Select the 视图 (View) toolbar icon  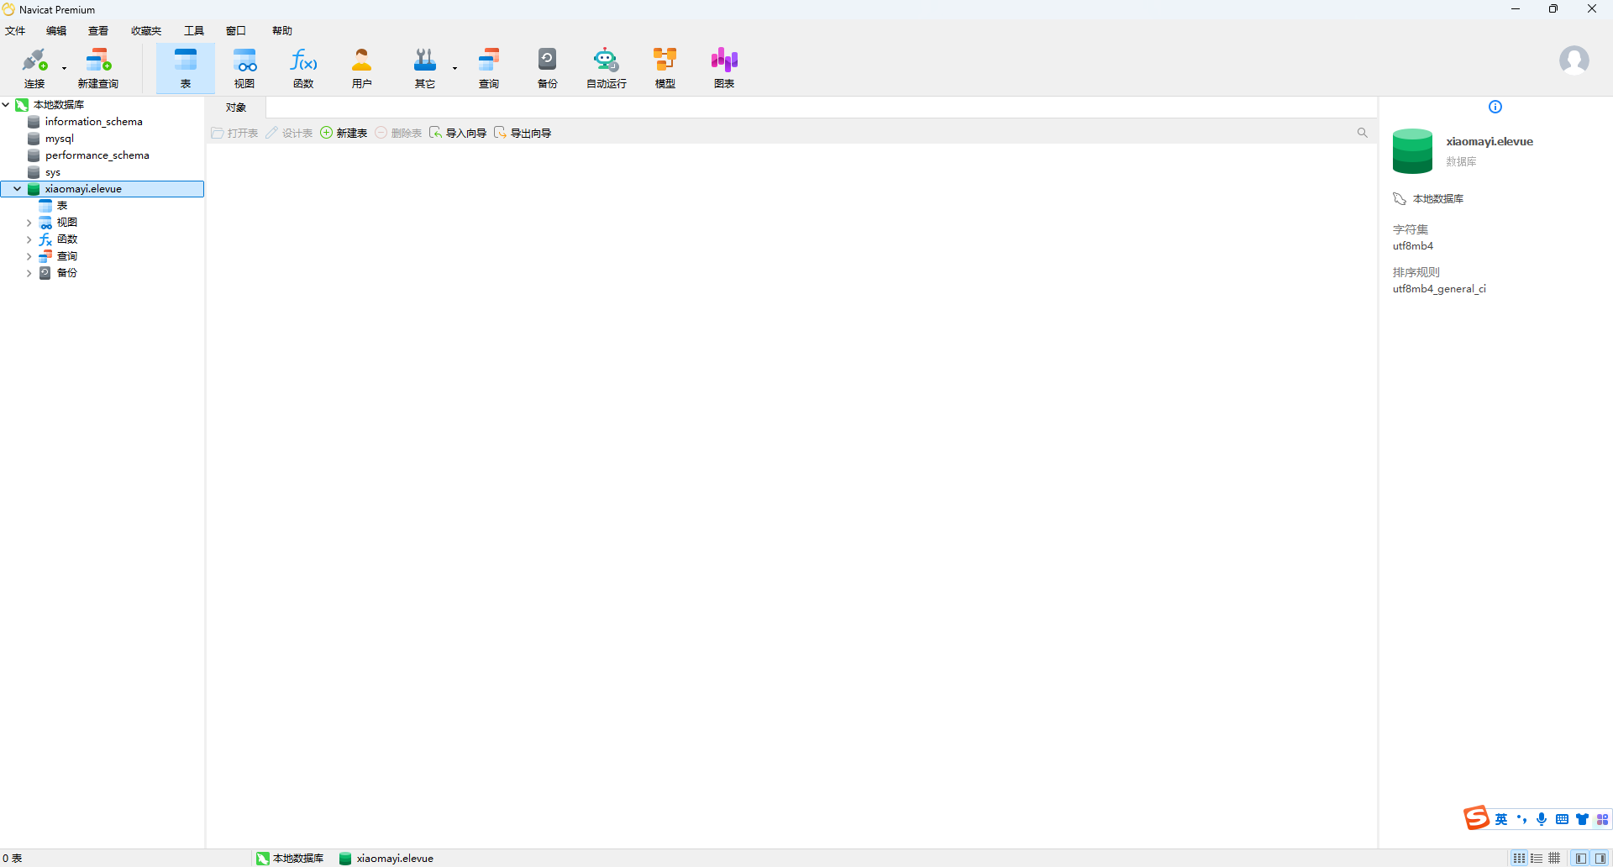pos(244,68)
